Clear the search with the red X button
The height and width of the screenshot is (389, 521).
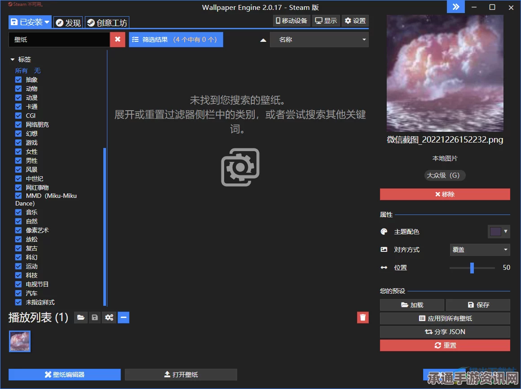pos(118,39)
